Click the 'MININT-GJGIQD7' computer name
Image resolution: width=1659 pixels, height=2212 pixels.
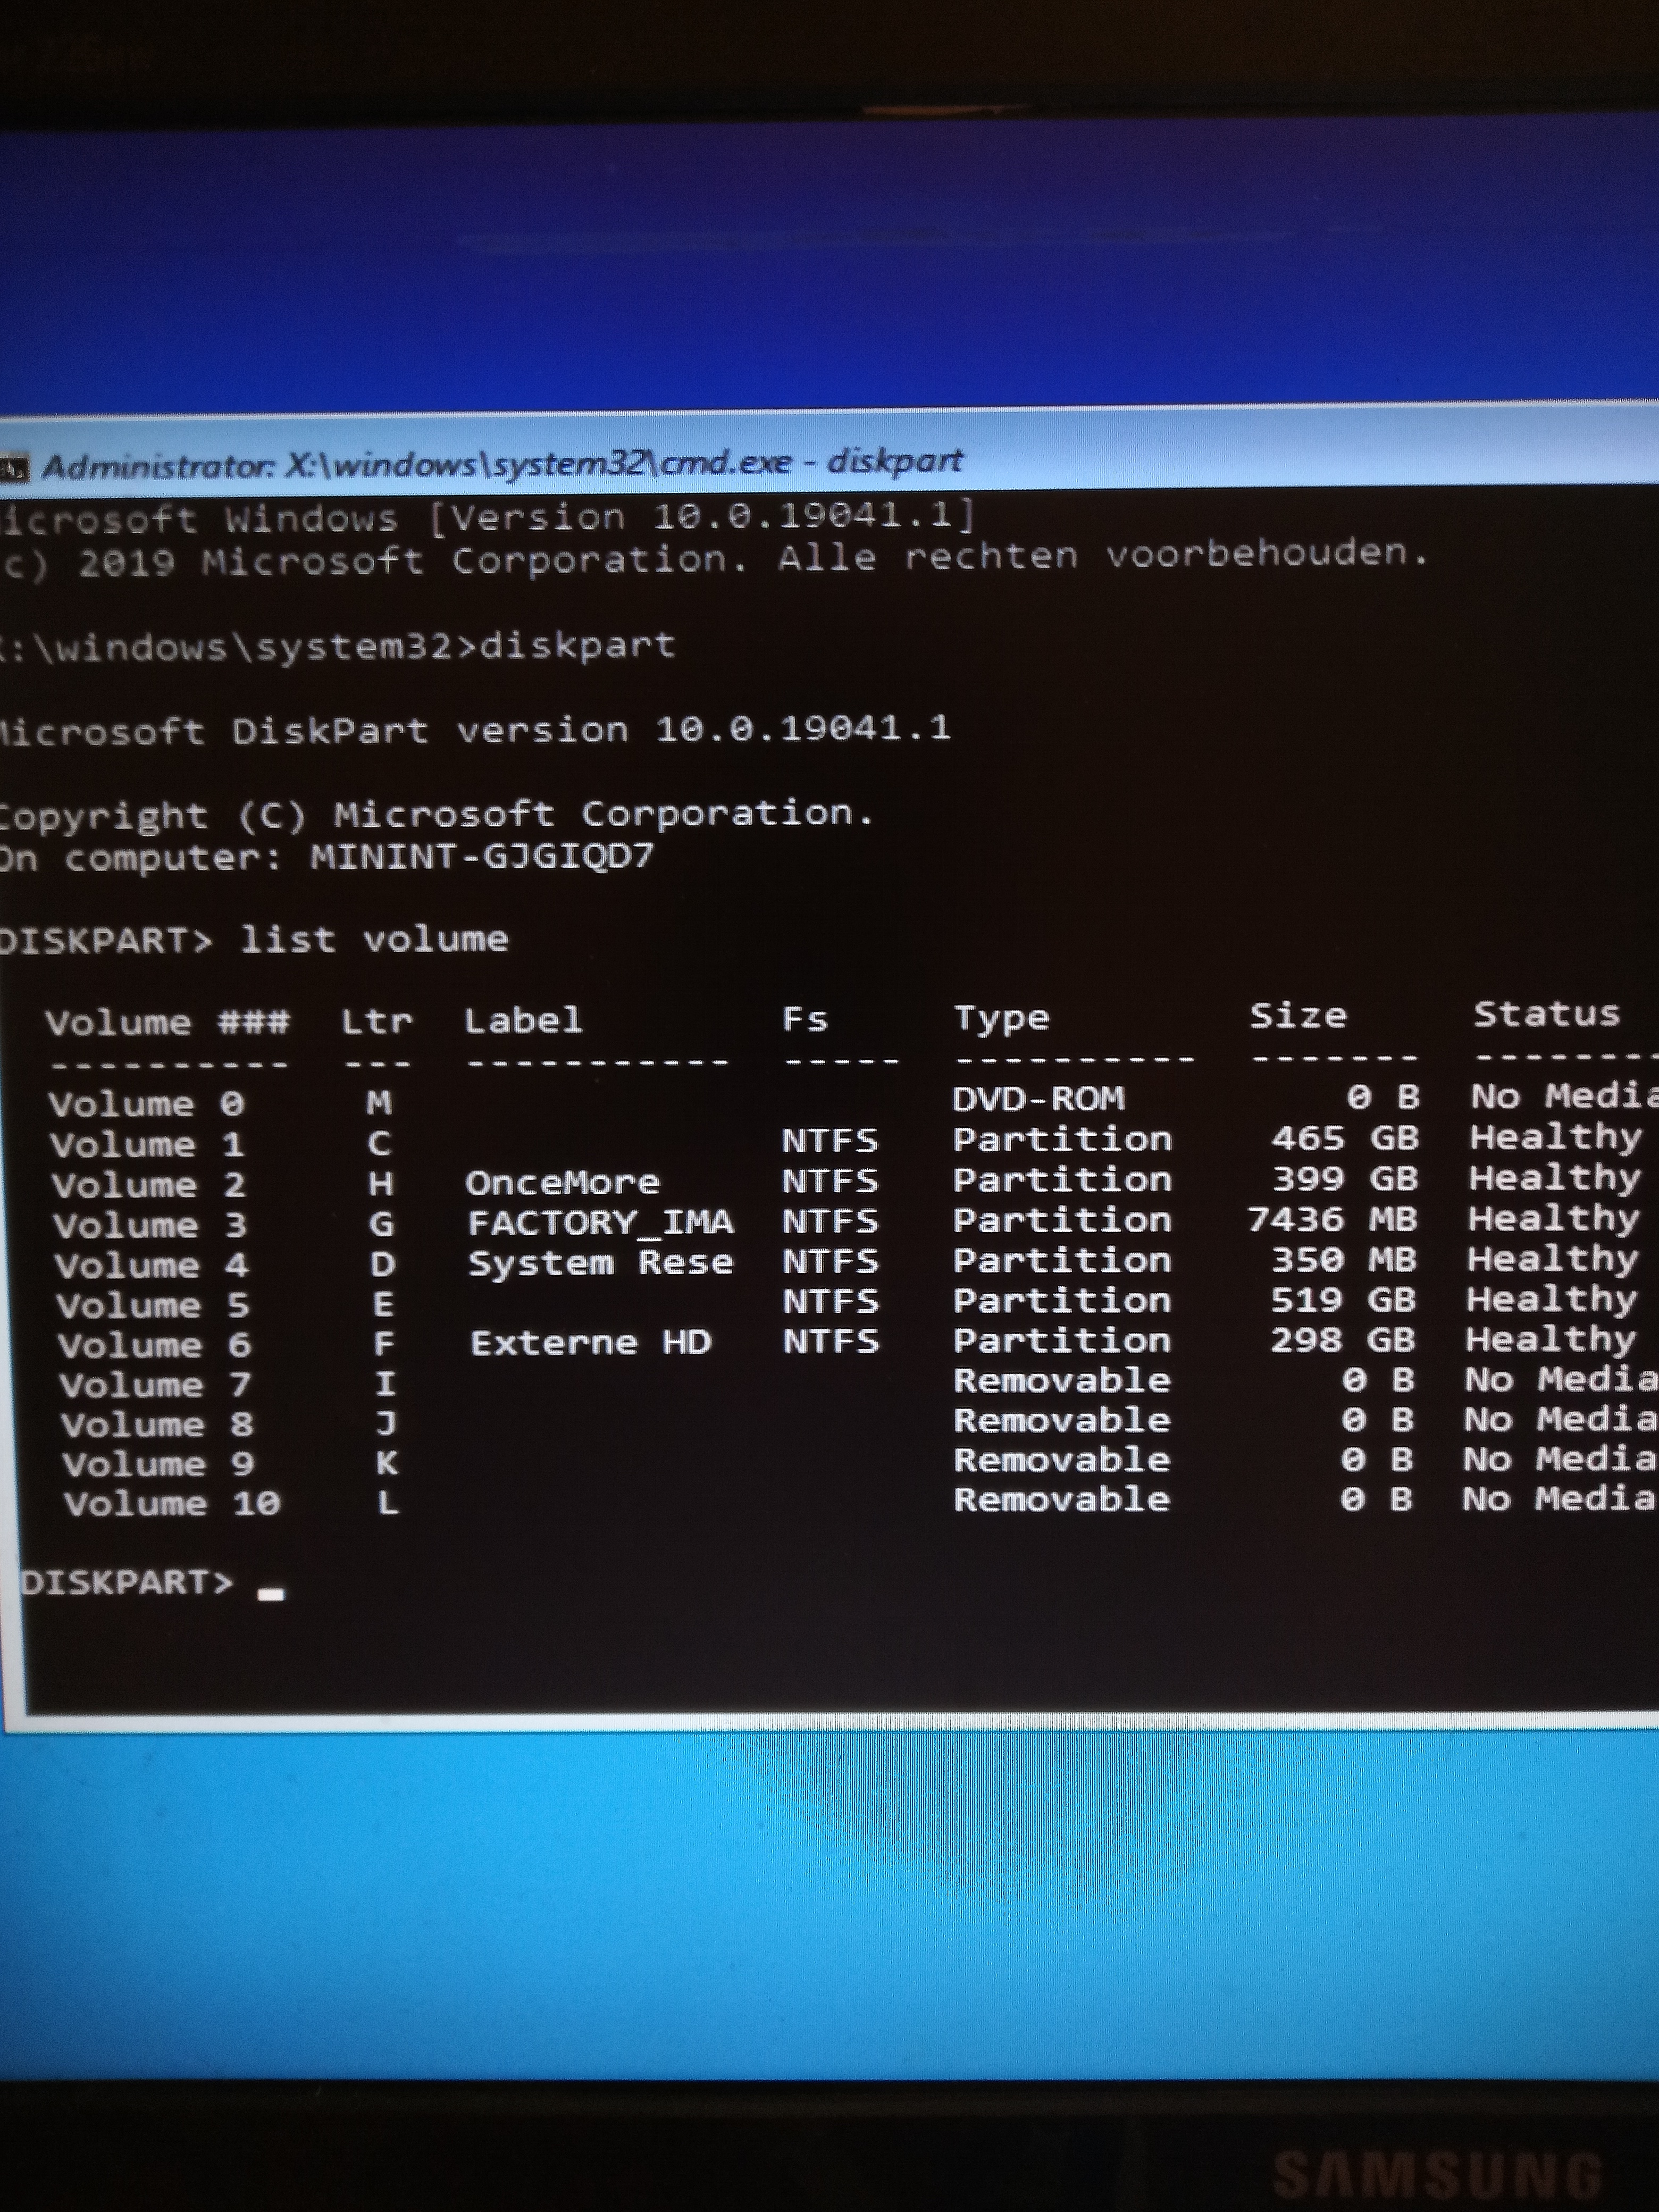(482, 857)
